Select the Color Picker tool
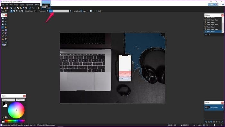 5,36
